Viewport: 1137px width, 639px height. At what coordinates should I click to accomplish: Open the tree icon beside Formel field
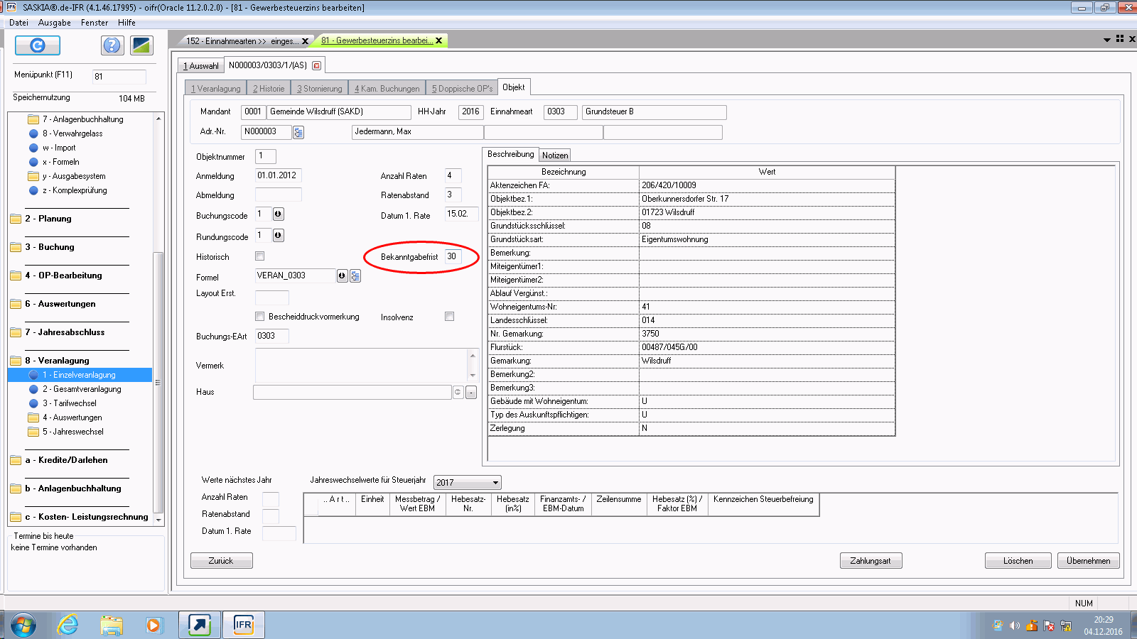coord(355,276)
